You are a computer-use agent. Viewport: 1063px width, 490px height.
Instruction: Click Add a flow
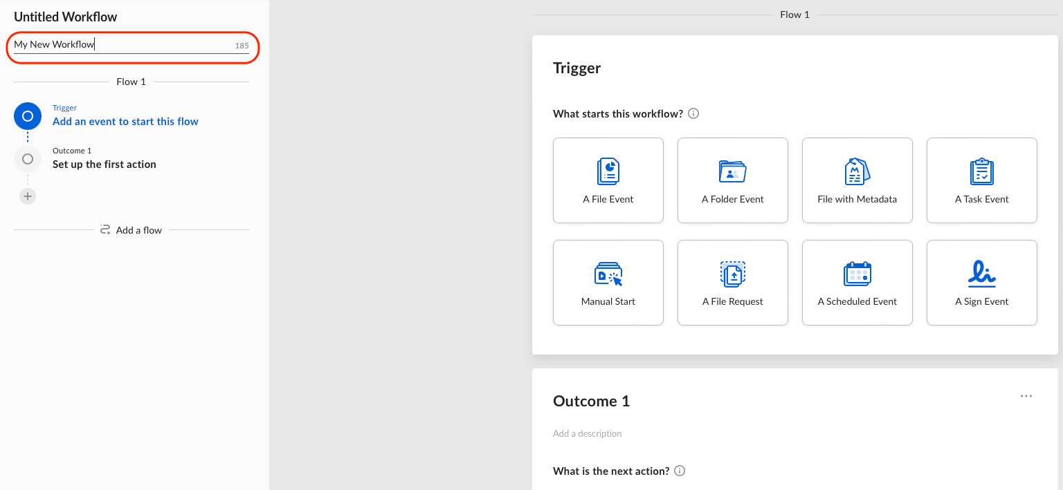131,229
